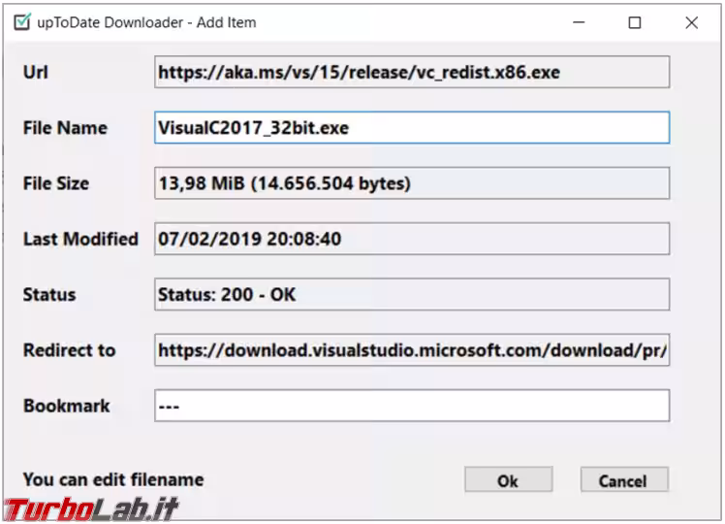
Task: Select the Last Modified date field
Action: (412, 239)
